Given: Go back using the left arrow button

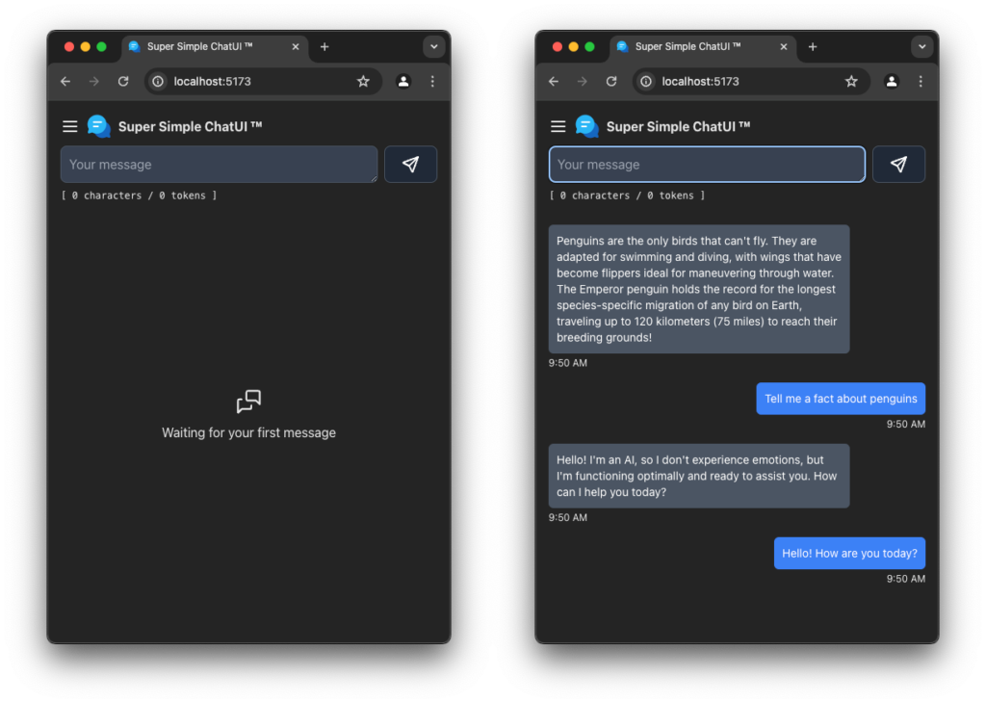Looking at the screenshot, I should tap(65, 82).
